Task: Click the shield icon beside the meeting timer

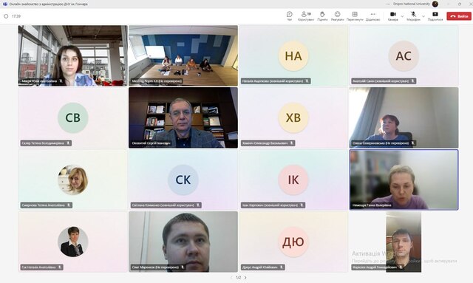Action: pos(6,16)
